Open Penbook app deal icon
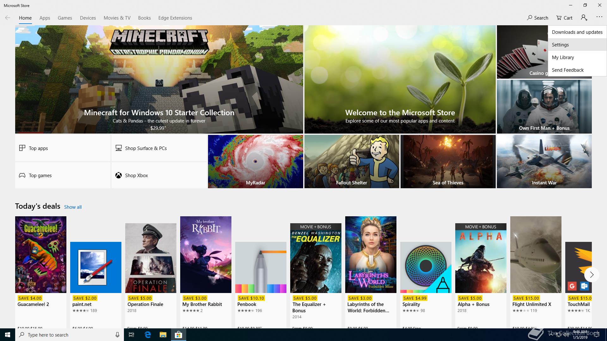The width and height of the screenshot is (607, 341). 261,267
